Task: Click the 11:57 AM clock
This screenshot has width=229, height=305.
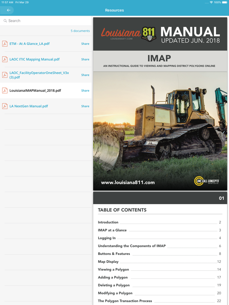Action: point(8,2)
